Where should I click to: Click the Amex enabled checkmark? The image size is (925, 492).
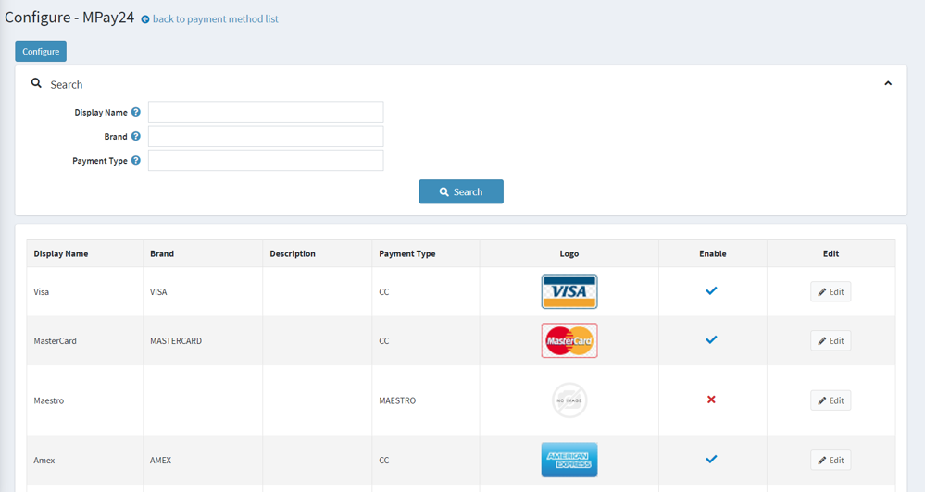(711, 459)
